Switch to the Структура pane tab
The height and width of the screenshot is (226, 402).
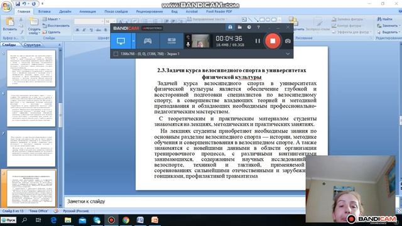[x=32, y=45]
